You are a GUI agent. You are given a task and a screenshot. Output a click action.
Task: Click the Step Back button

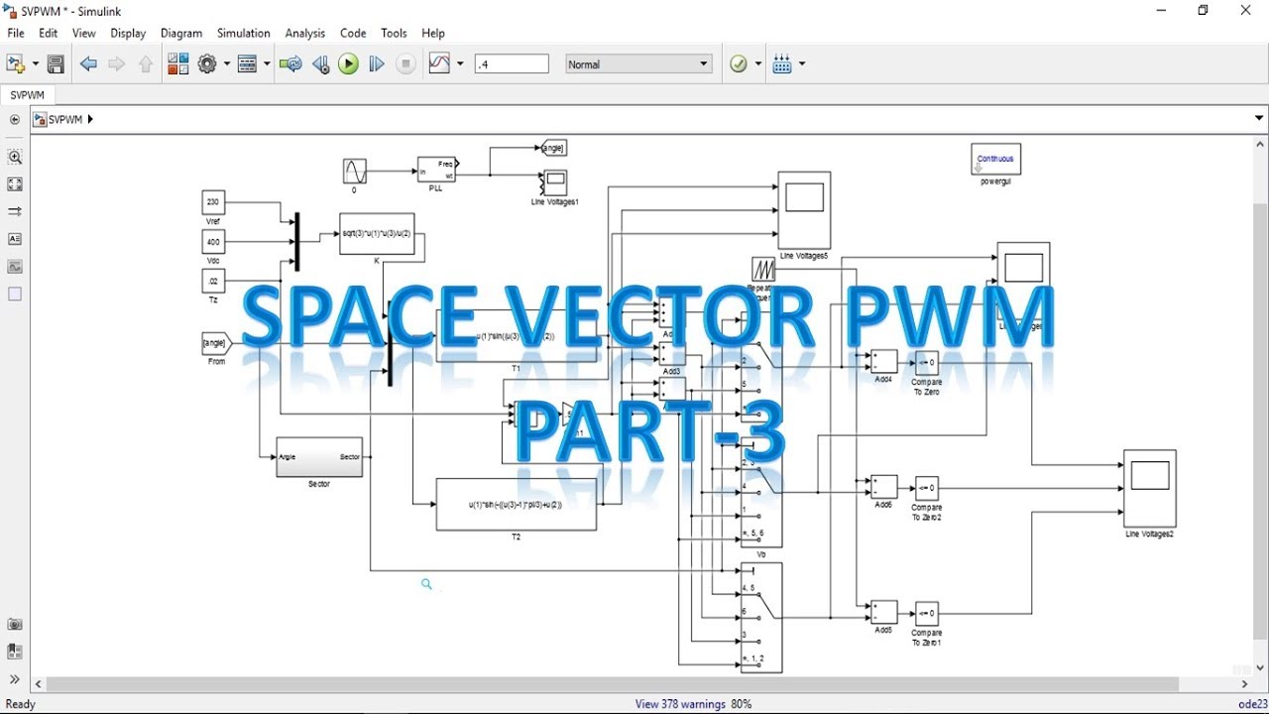320,64
